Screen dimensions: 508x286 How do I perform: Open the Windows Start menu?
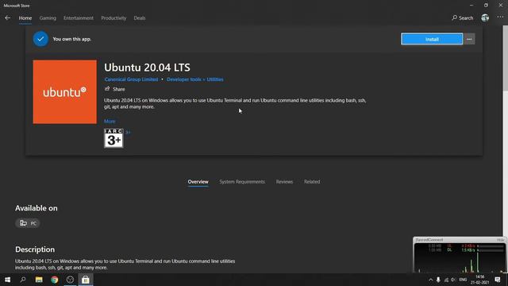click(7, 280)
